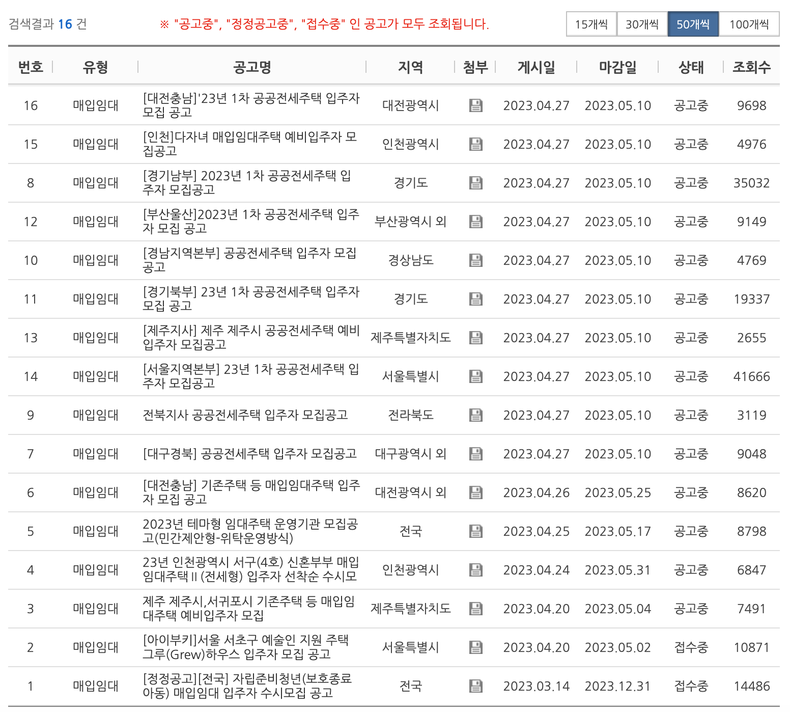Viewport: 790px width, 712px height.
Task: Open attachment icon for 정정공고 자립준비청년 notice
Action: coord(475,686)
